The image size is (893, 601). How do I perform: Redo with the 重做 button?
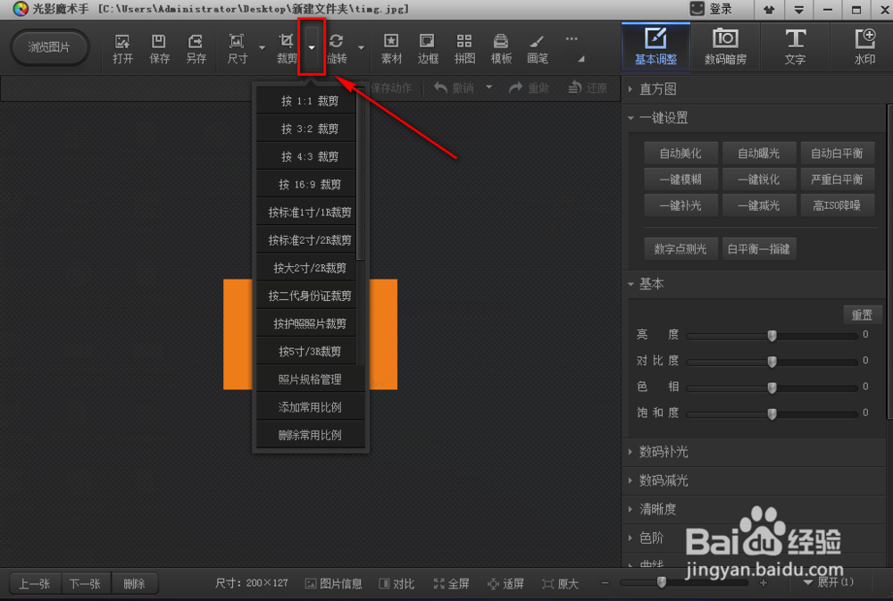coord(529,88)
